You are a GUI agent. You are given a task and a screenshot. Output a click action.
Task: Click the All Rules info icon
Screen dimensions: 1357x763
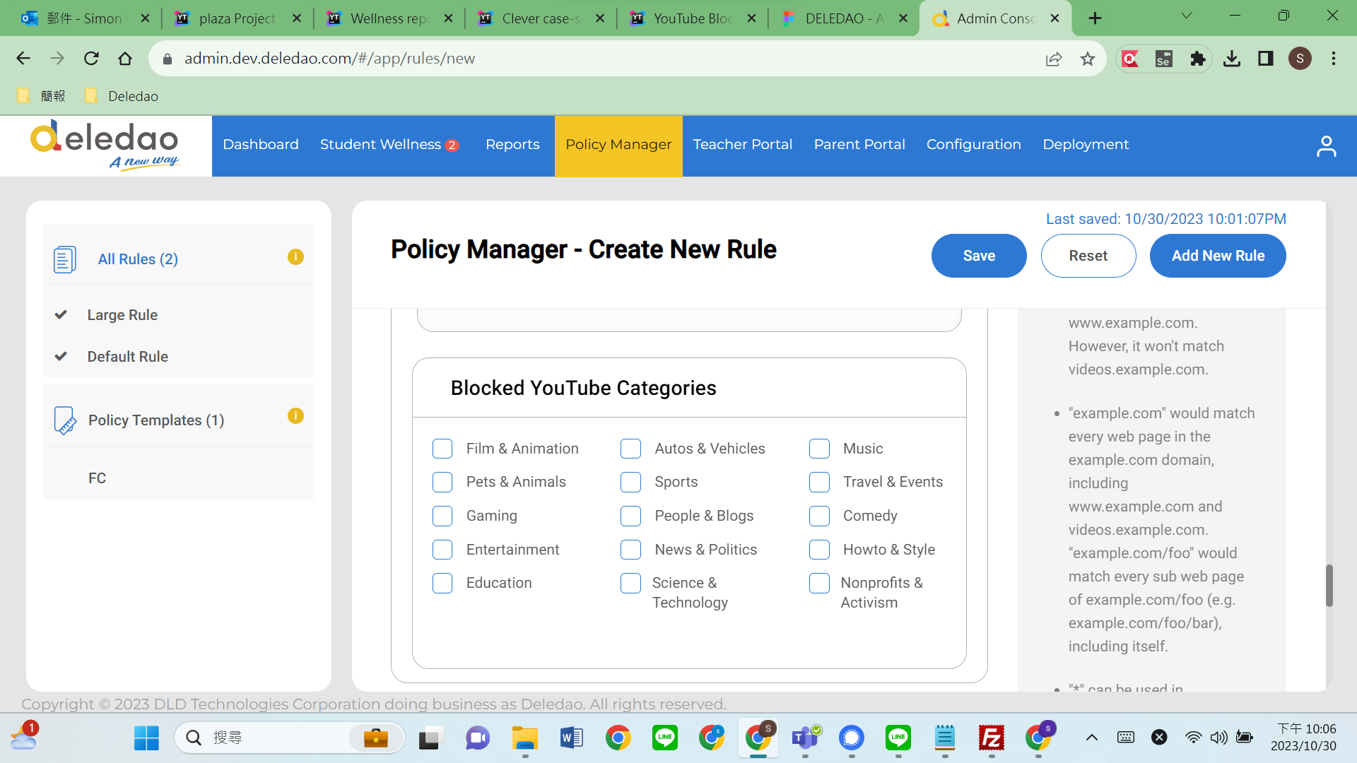[x=295, y=257]
